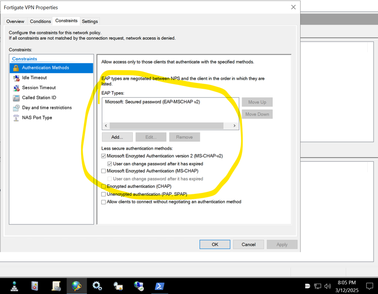
Task: Click the volume speaker tray icon
Action: click(327, 286)
